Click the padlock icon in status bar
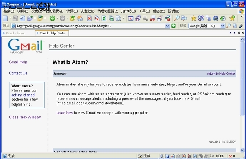The height and width of the screenshot is (159, 246). point(206,156)
